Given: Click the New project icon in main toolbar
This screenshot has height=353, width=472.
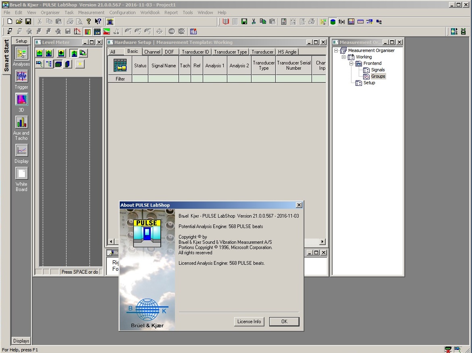Looking at the screenshot, I should coord(10,21).
